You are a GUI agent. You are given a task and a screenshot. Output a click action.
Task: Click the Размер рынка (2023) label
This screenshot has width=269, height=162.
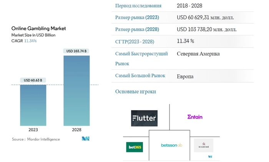(137, 18)
